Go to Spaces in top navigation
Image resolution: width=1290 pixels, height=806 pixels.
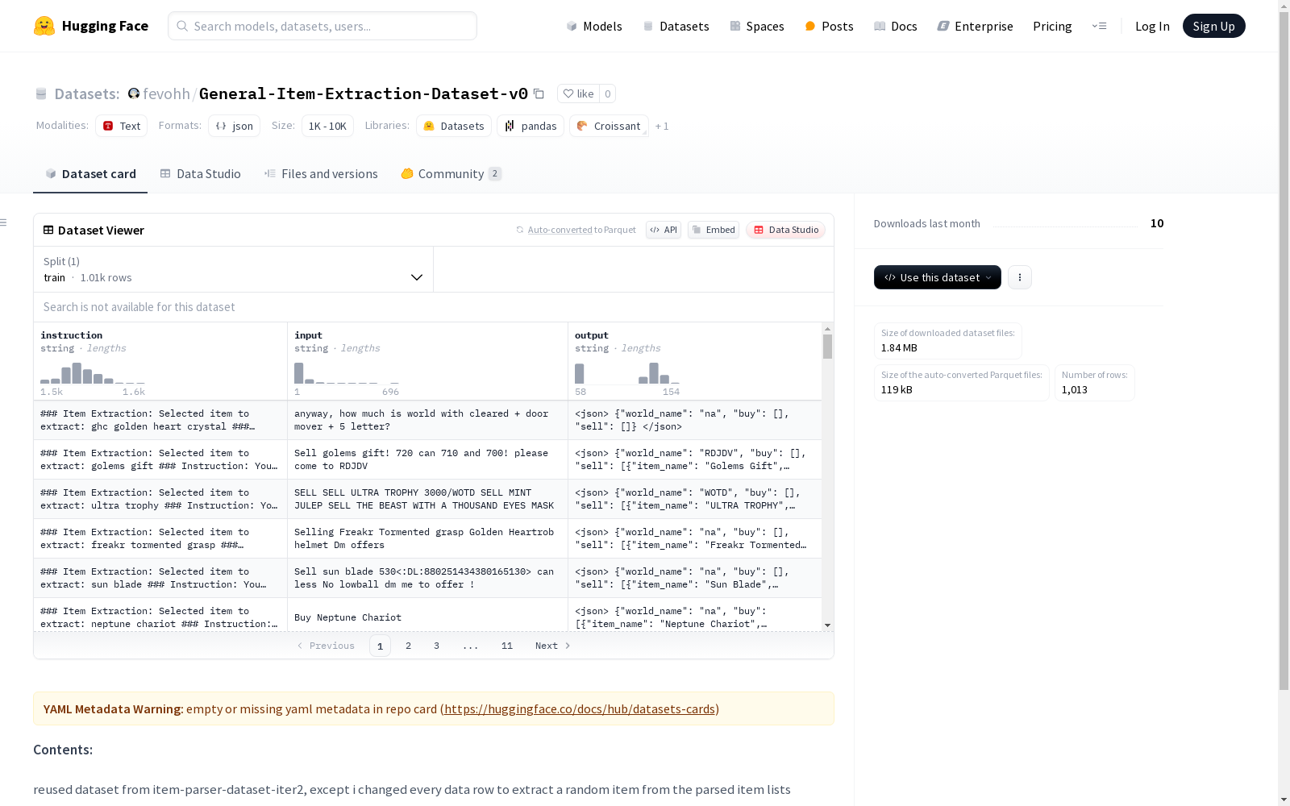click(757, 26)
